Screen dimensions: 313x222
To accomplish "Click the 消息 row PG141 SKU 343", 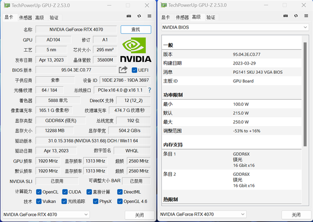I will [x=232, y=72].
